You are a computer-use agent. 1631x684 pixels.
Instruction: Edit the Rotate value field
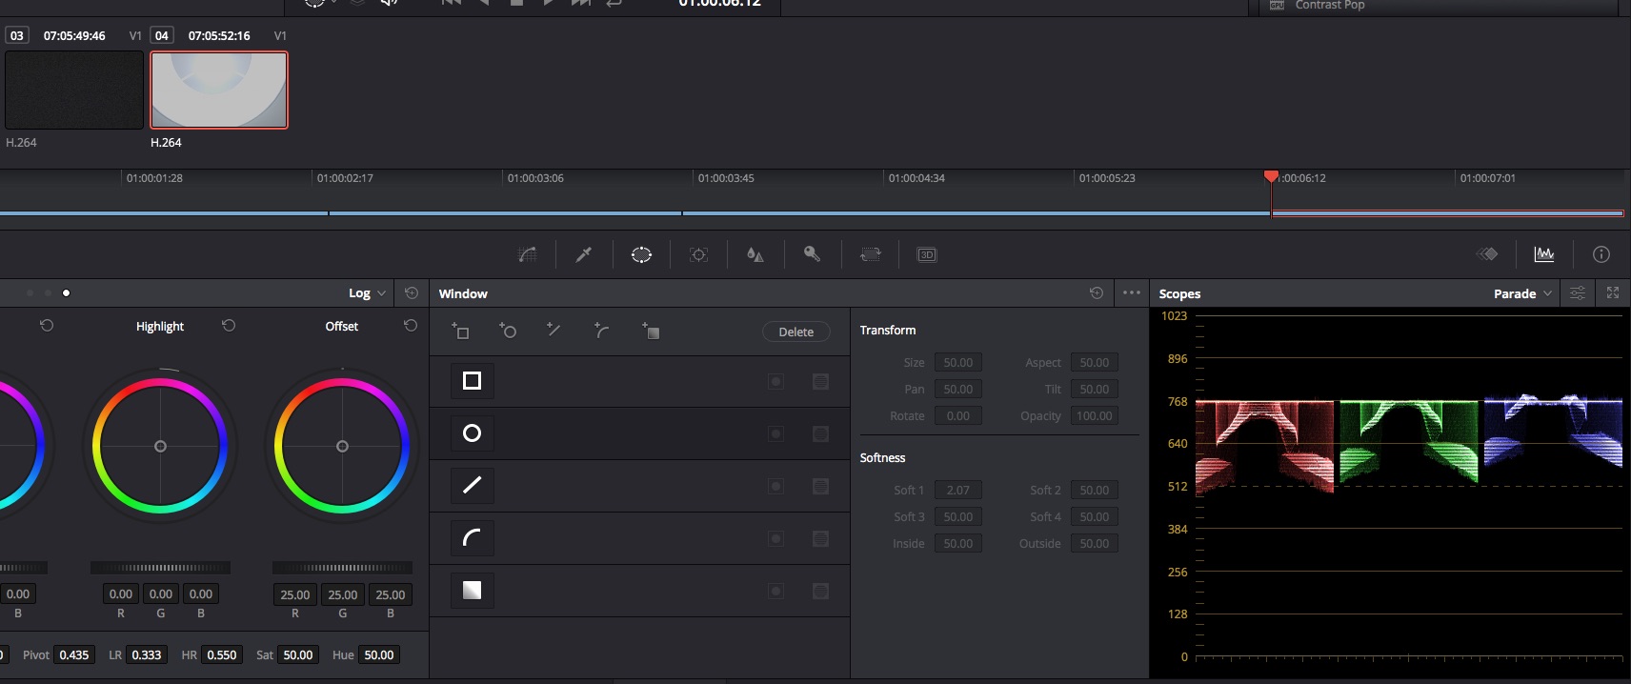pyautogui.click(x=958, y=415)
